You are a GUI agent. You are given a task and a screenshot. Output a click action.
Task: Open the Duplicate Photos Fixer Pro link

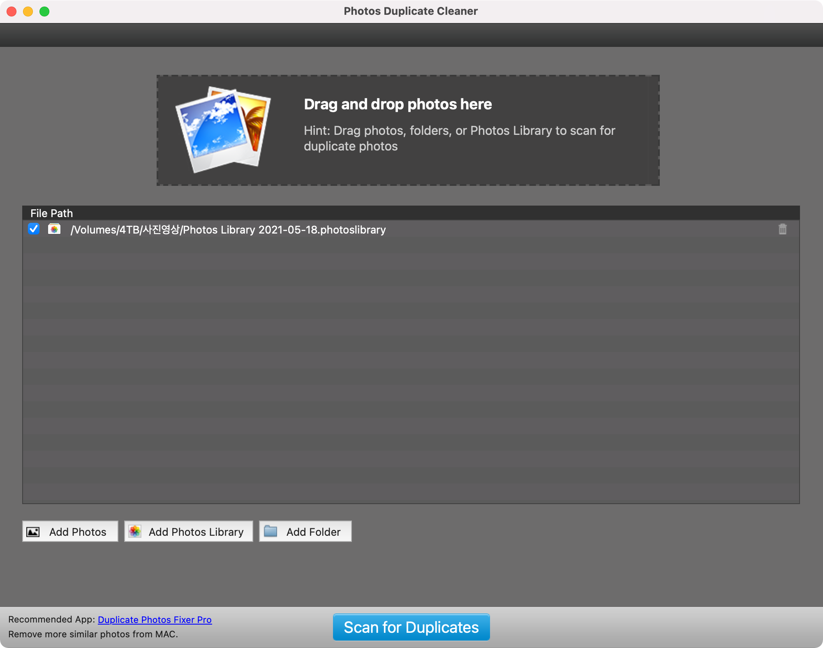(x=155, y=620)
